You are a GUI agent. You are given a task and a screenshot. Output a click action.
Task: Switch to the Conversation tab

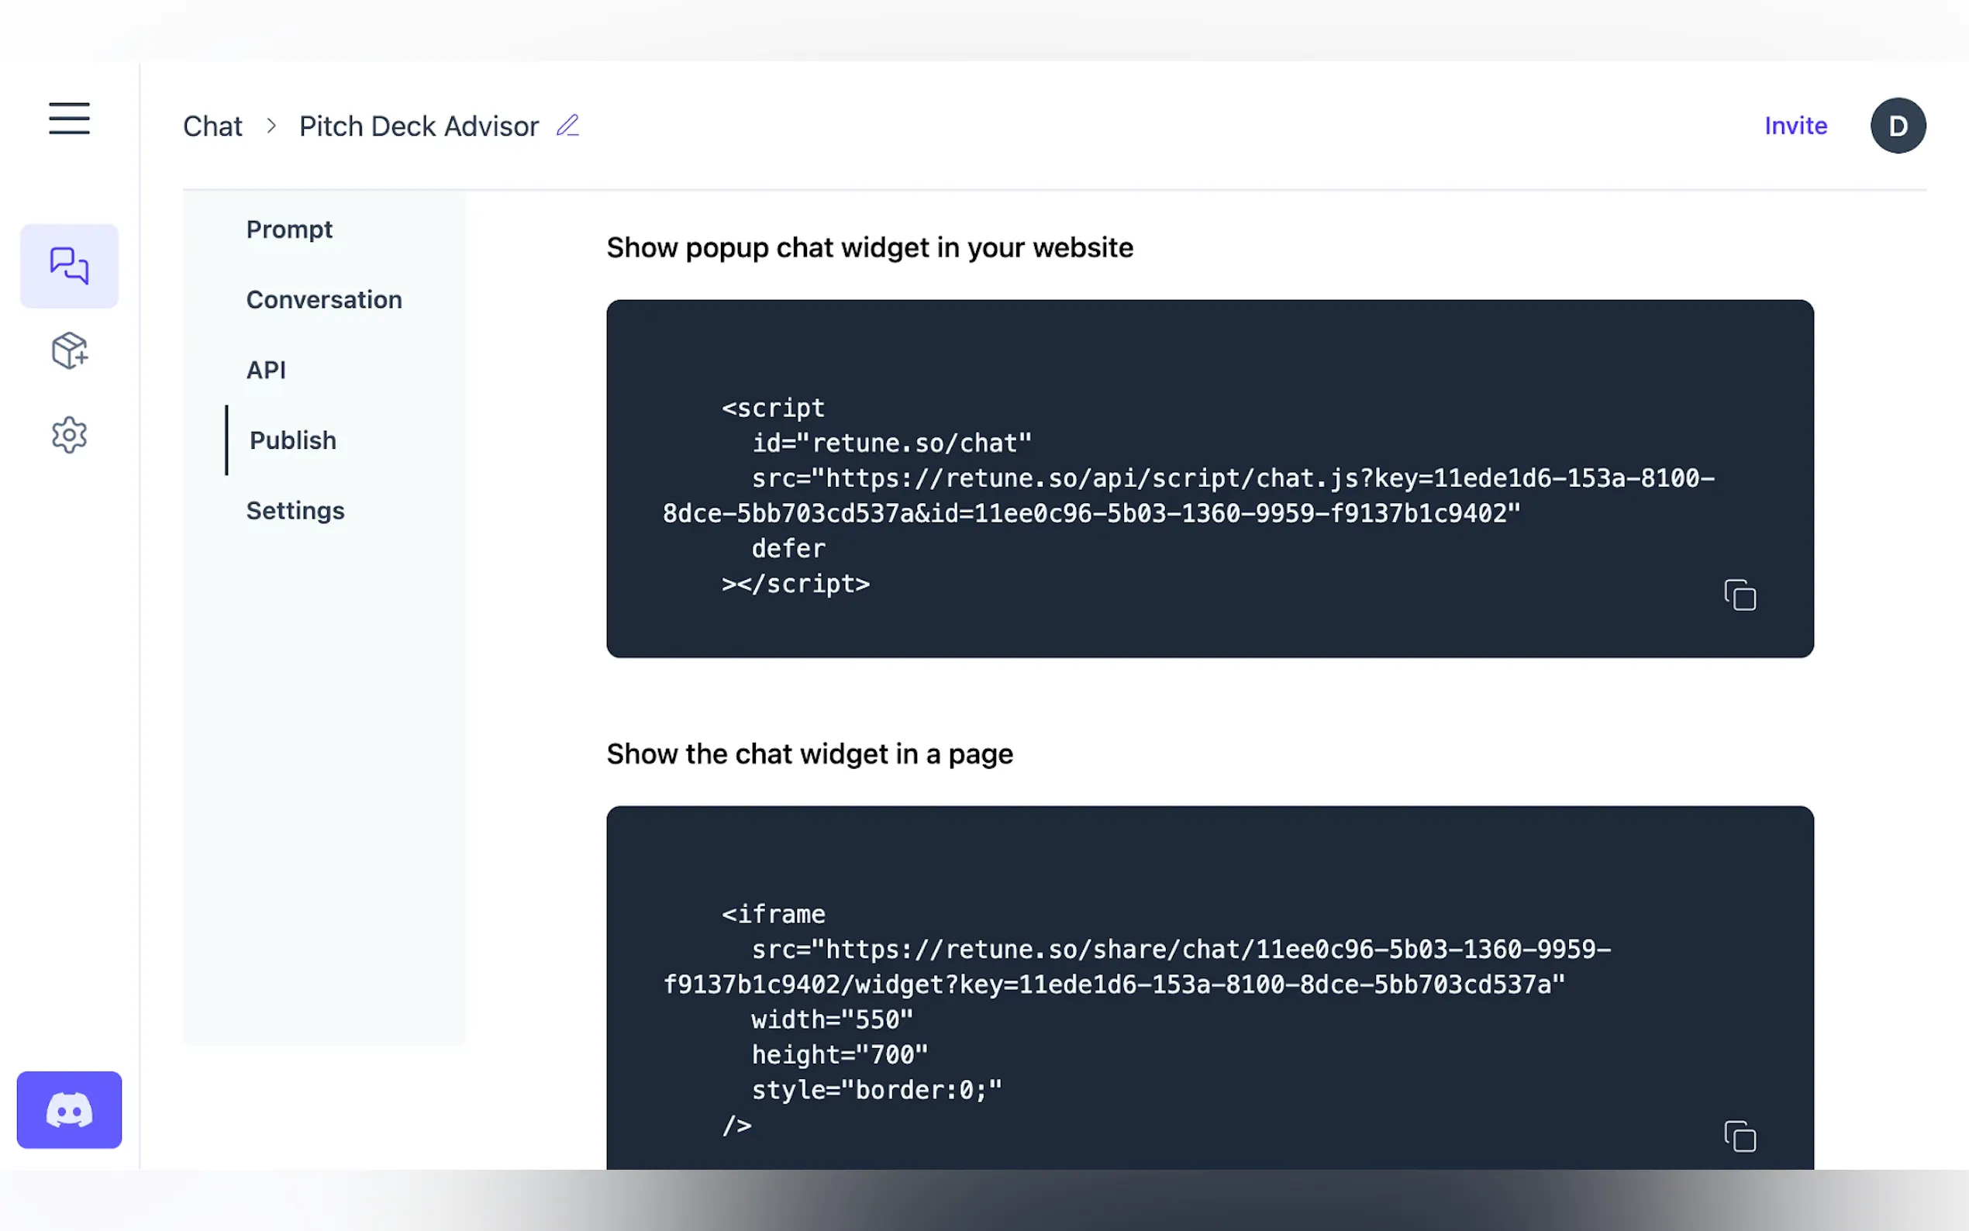click(x=324, y=299)
